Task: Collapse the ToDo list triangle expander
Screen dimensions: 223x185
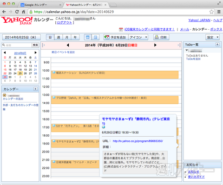Action: pyautogui.click(x=187, y=50)
